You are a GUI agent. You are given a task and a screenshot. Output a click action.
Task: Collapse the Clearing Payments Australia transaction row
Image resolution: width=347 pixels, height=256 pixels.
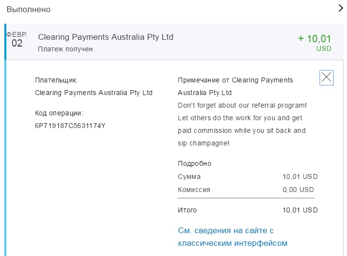click(105, 37)
